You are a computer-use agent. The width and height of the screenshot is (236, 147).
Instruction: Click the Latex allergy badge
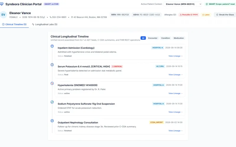[206, 15]
